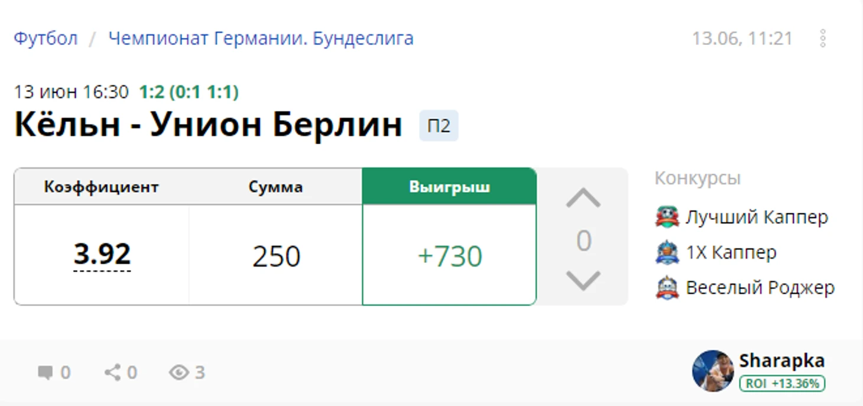Click the eye views icon
This screenshot has width=863, height=406.
click(179, 372)
